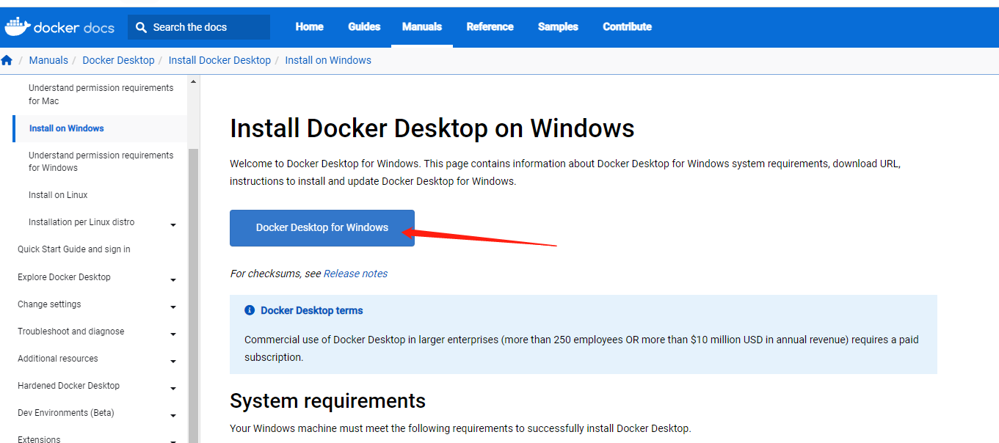Click the info icon beside Docker Desktop terms
The width and height of the screenshot is (999, 443).
click(x=250, y=310)
